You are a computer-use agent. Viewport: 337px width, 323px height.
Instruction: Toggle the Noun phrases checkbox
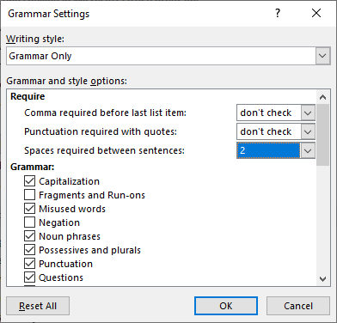(29, 236)
